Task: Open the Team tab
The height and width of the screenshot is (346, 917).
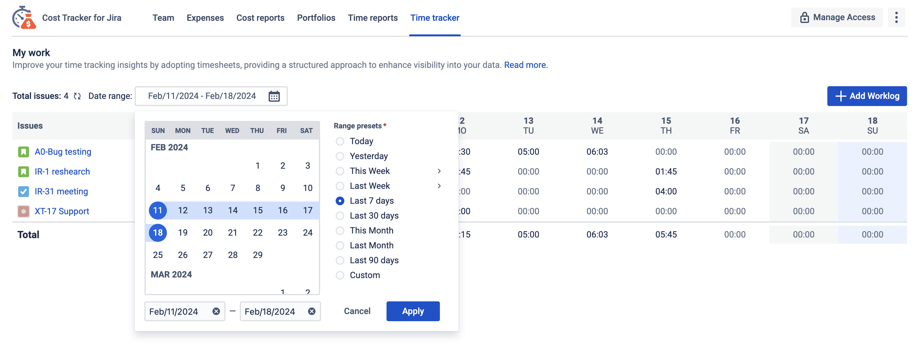Action: [163, 18]
